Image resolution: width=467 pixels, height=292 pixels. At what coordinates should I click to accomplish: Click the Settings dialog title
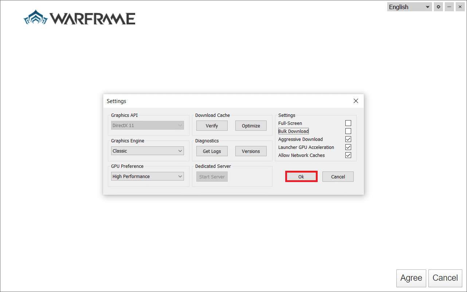117,101
